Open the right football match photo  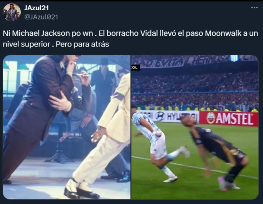pyautogui.click(x=195, y=127)
